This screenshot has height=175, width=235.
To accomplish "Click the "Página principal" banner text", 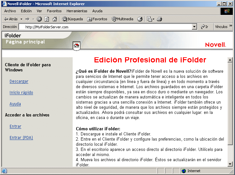I will pyautogui.click(x=25, y=42).
